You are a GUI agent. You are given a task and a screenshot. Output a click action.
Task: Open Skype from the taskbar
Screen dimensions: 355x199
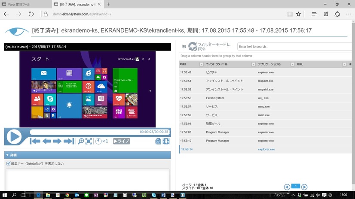[x=154, y=195]
